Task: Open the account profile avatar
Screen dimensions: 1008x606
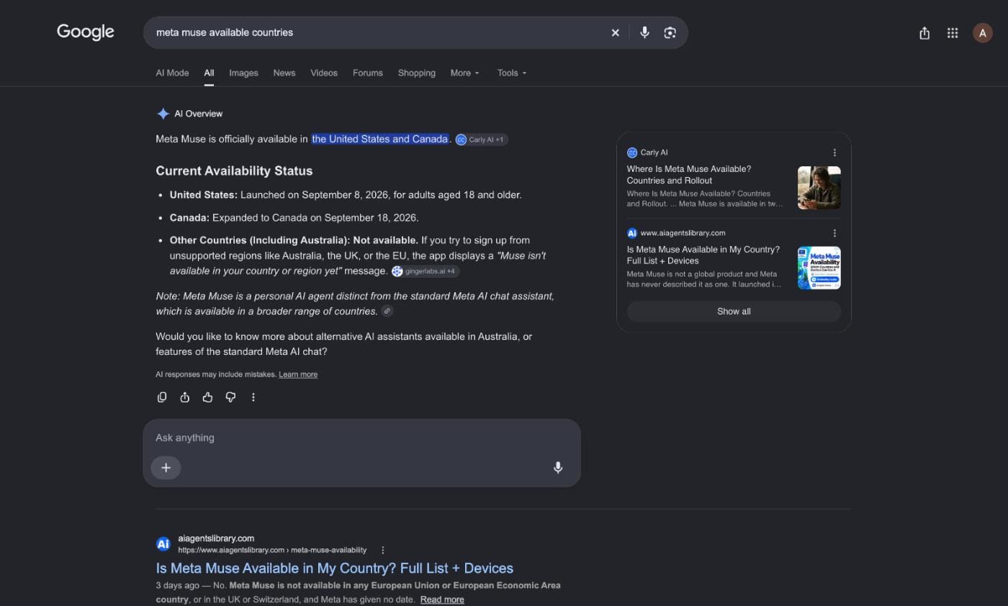Action: [982, 32]
